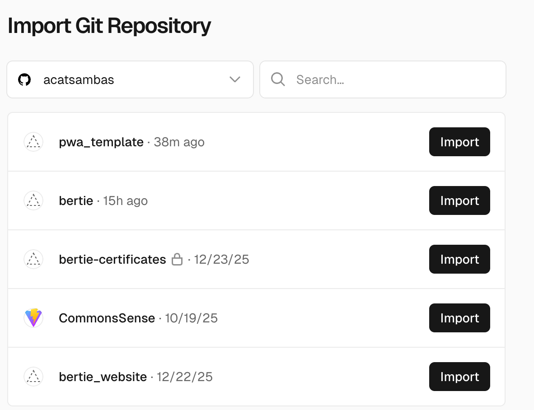Click the private lock icon on bertie-certificates
The width and height of the screenshot is (534, 410).
tap(177, 259)
